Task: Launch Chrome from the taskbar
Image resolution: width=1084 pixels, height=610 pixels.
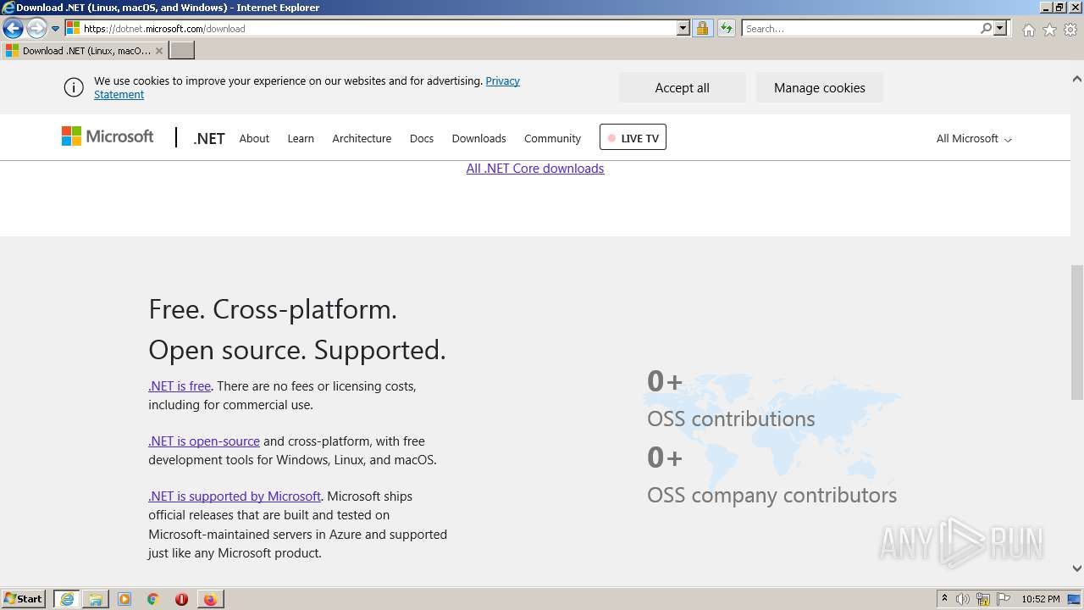Action: click(x=153, y=599)
